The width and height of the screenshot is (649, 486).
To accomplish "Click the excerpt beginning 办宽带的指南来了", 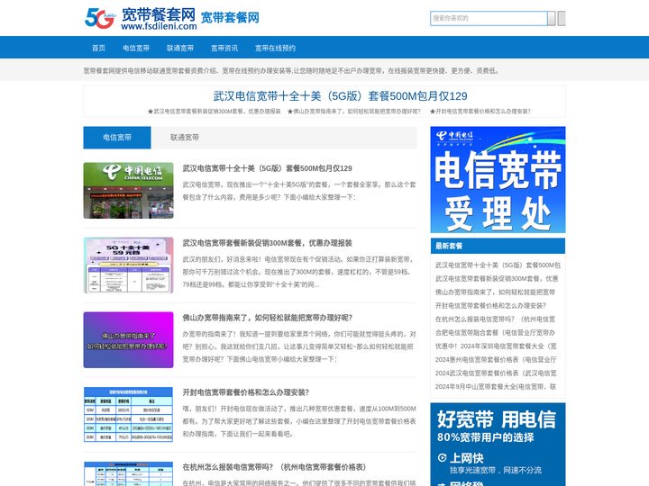I will (299, 346).
